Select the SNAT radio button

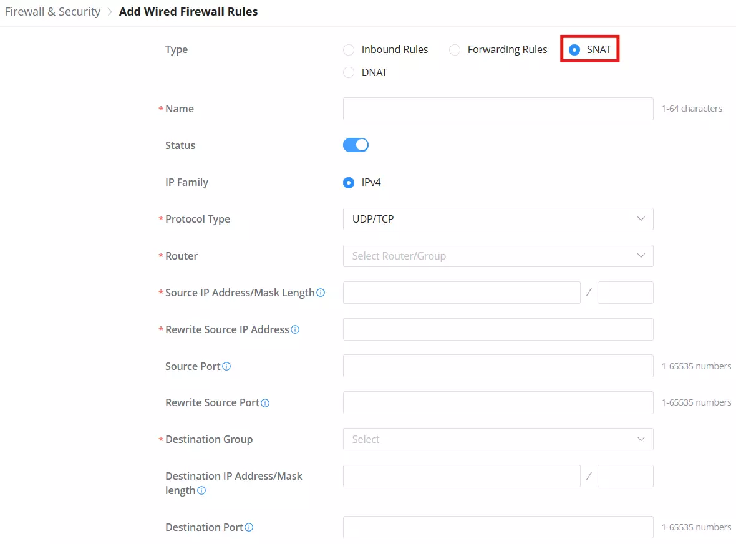pos(574,50)
